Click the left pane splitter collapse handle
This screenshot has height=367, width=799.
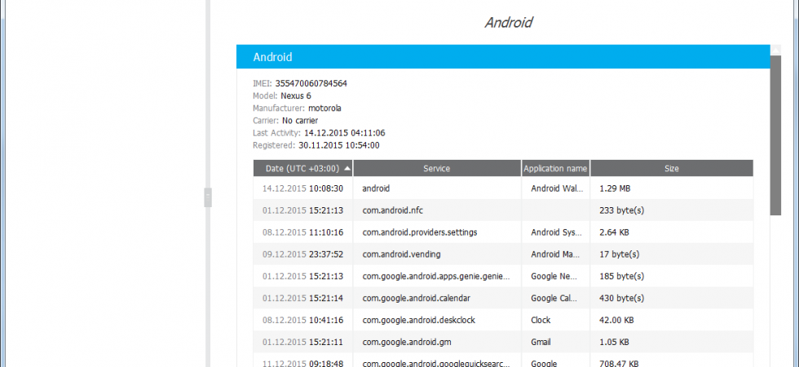(x=208, y=197)
